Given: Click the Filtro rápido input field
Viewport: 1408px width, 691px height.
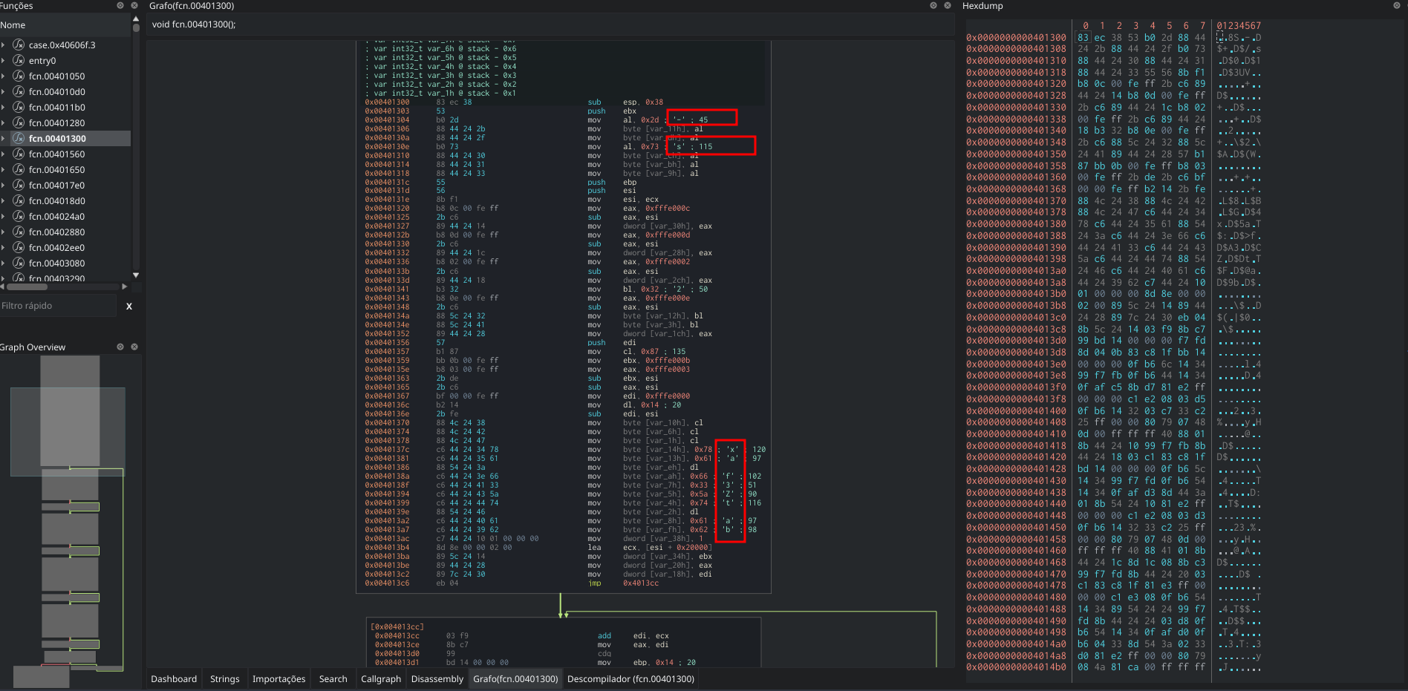Looking at the screenshot, I should [58, 306].
